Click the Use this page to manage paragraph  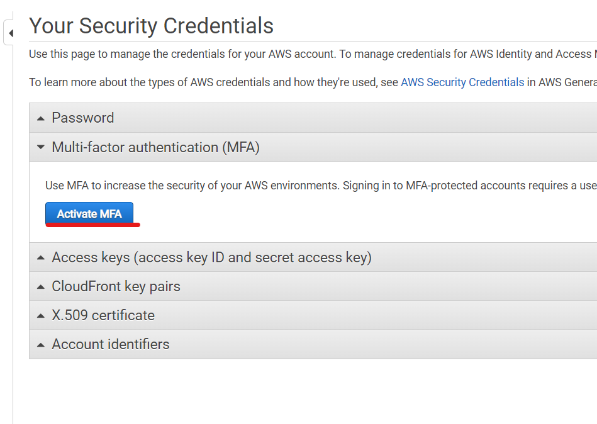pos(313,54)
